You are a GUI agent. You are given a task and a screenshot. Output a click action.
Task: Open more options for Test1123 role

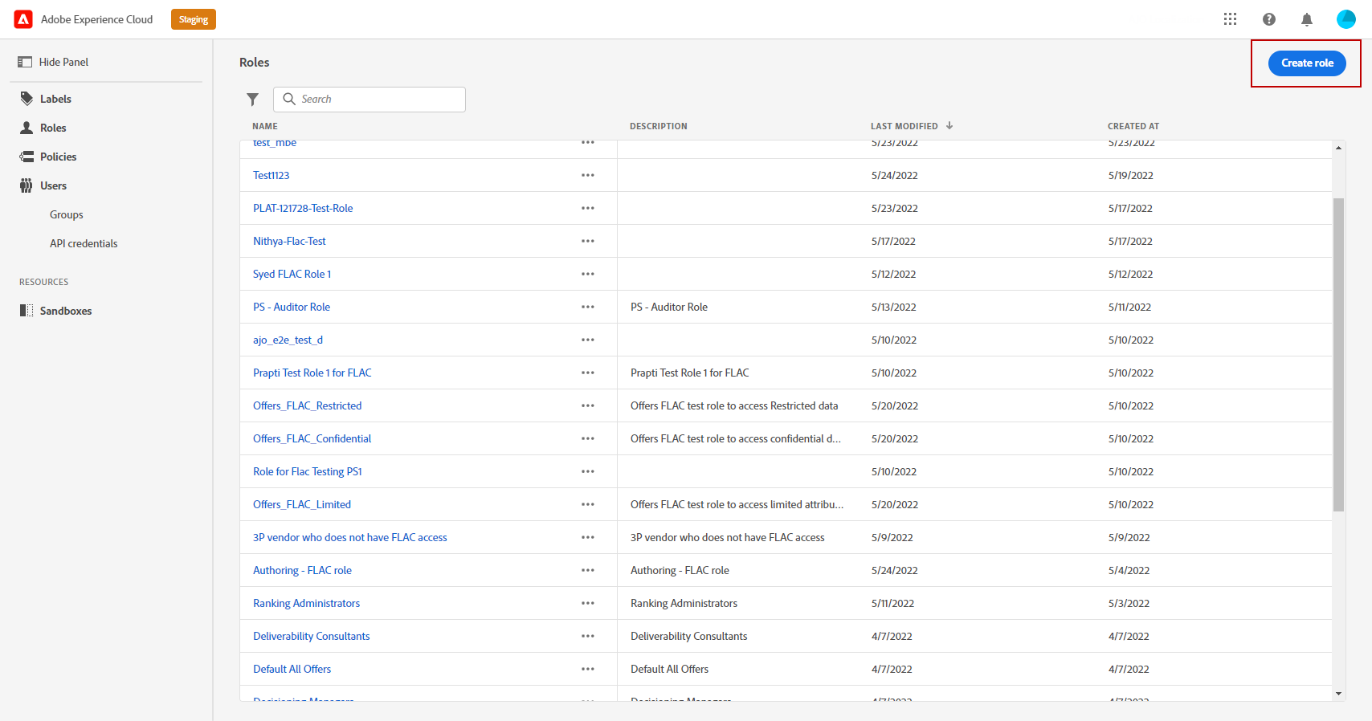(588, 175)
